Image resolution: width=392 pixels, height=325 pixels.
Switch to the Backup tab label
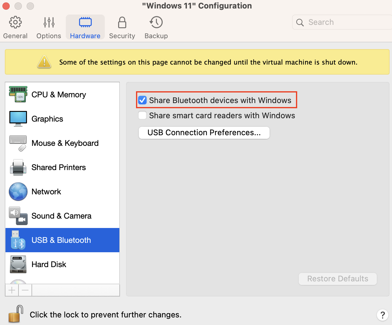point(156,36)
